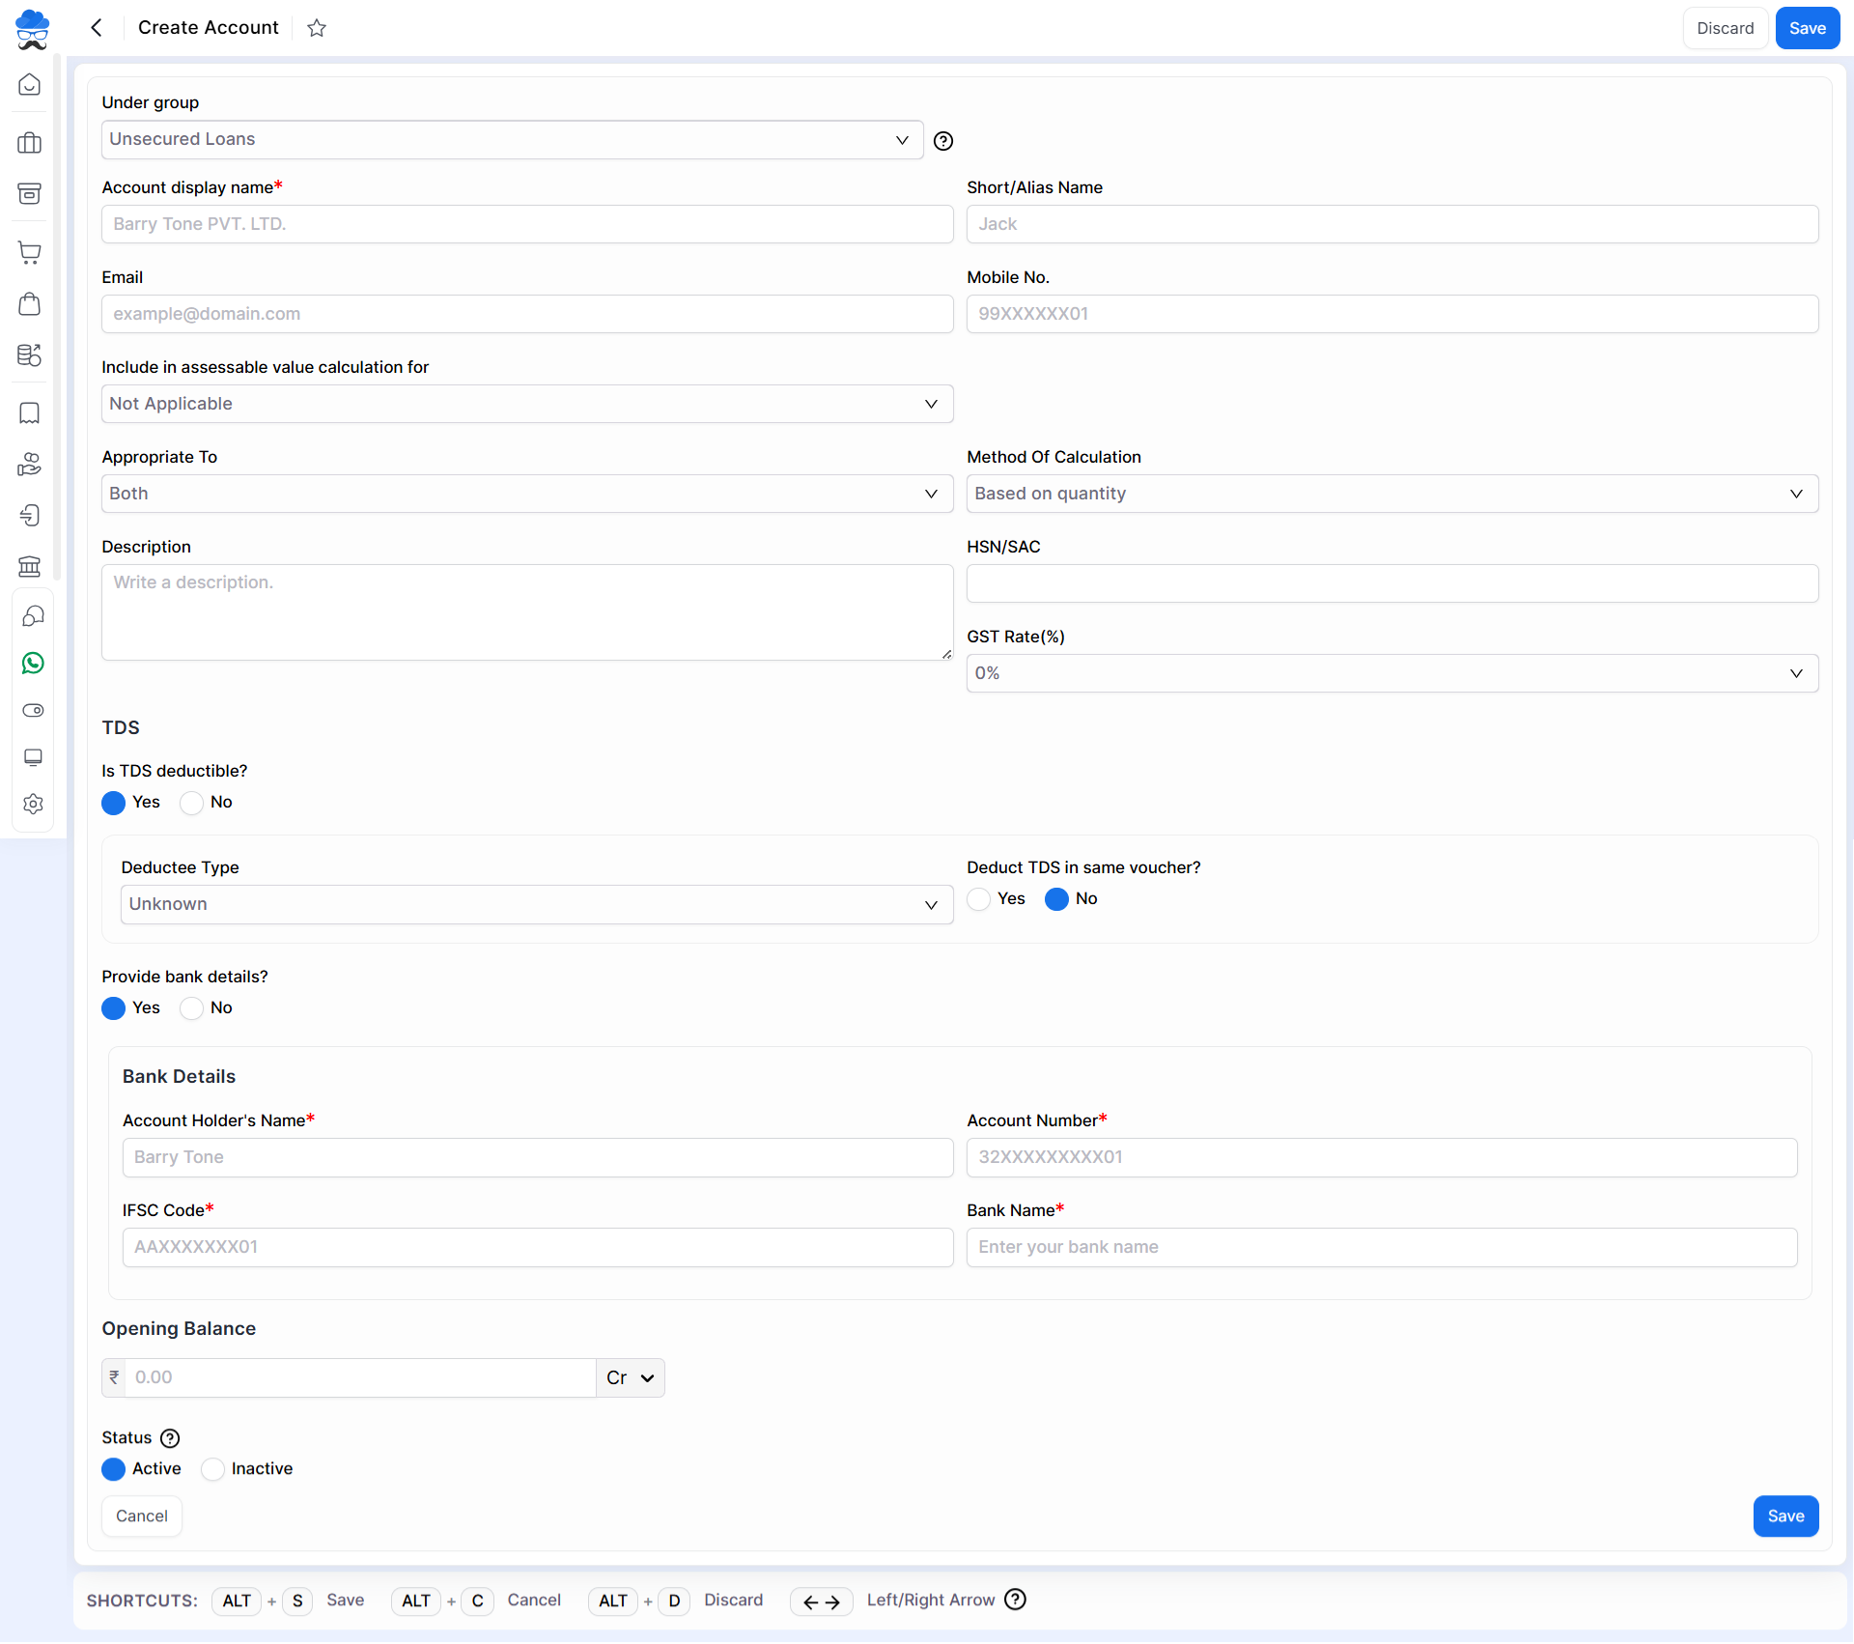1854x1644 pixels.
Task: Click the rupee symbol in Opening Balance
Action: [114, 1377]
